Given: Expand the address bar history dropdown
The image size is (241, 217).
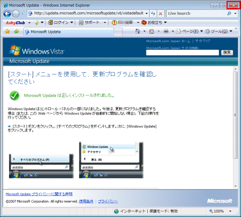Looking at the screenshot, I should click(x=147, y=13).
